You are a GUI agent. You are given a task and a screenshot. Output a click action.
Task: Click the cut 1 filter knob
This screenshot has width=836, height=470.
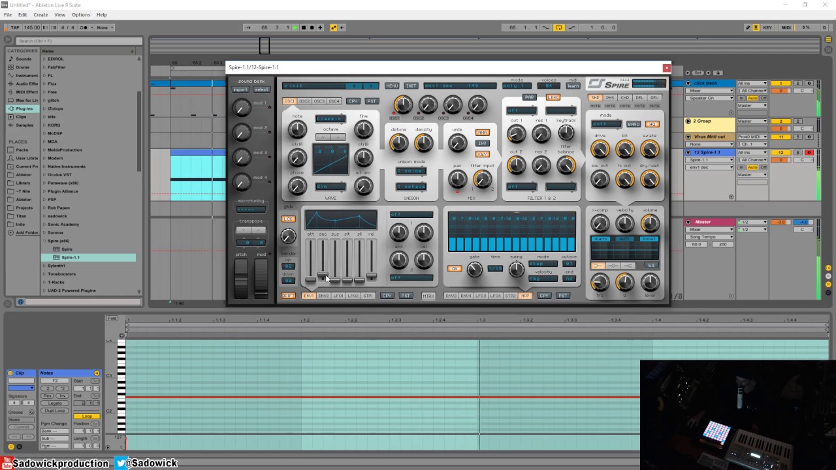(516, 134)
